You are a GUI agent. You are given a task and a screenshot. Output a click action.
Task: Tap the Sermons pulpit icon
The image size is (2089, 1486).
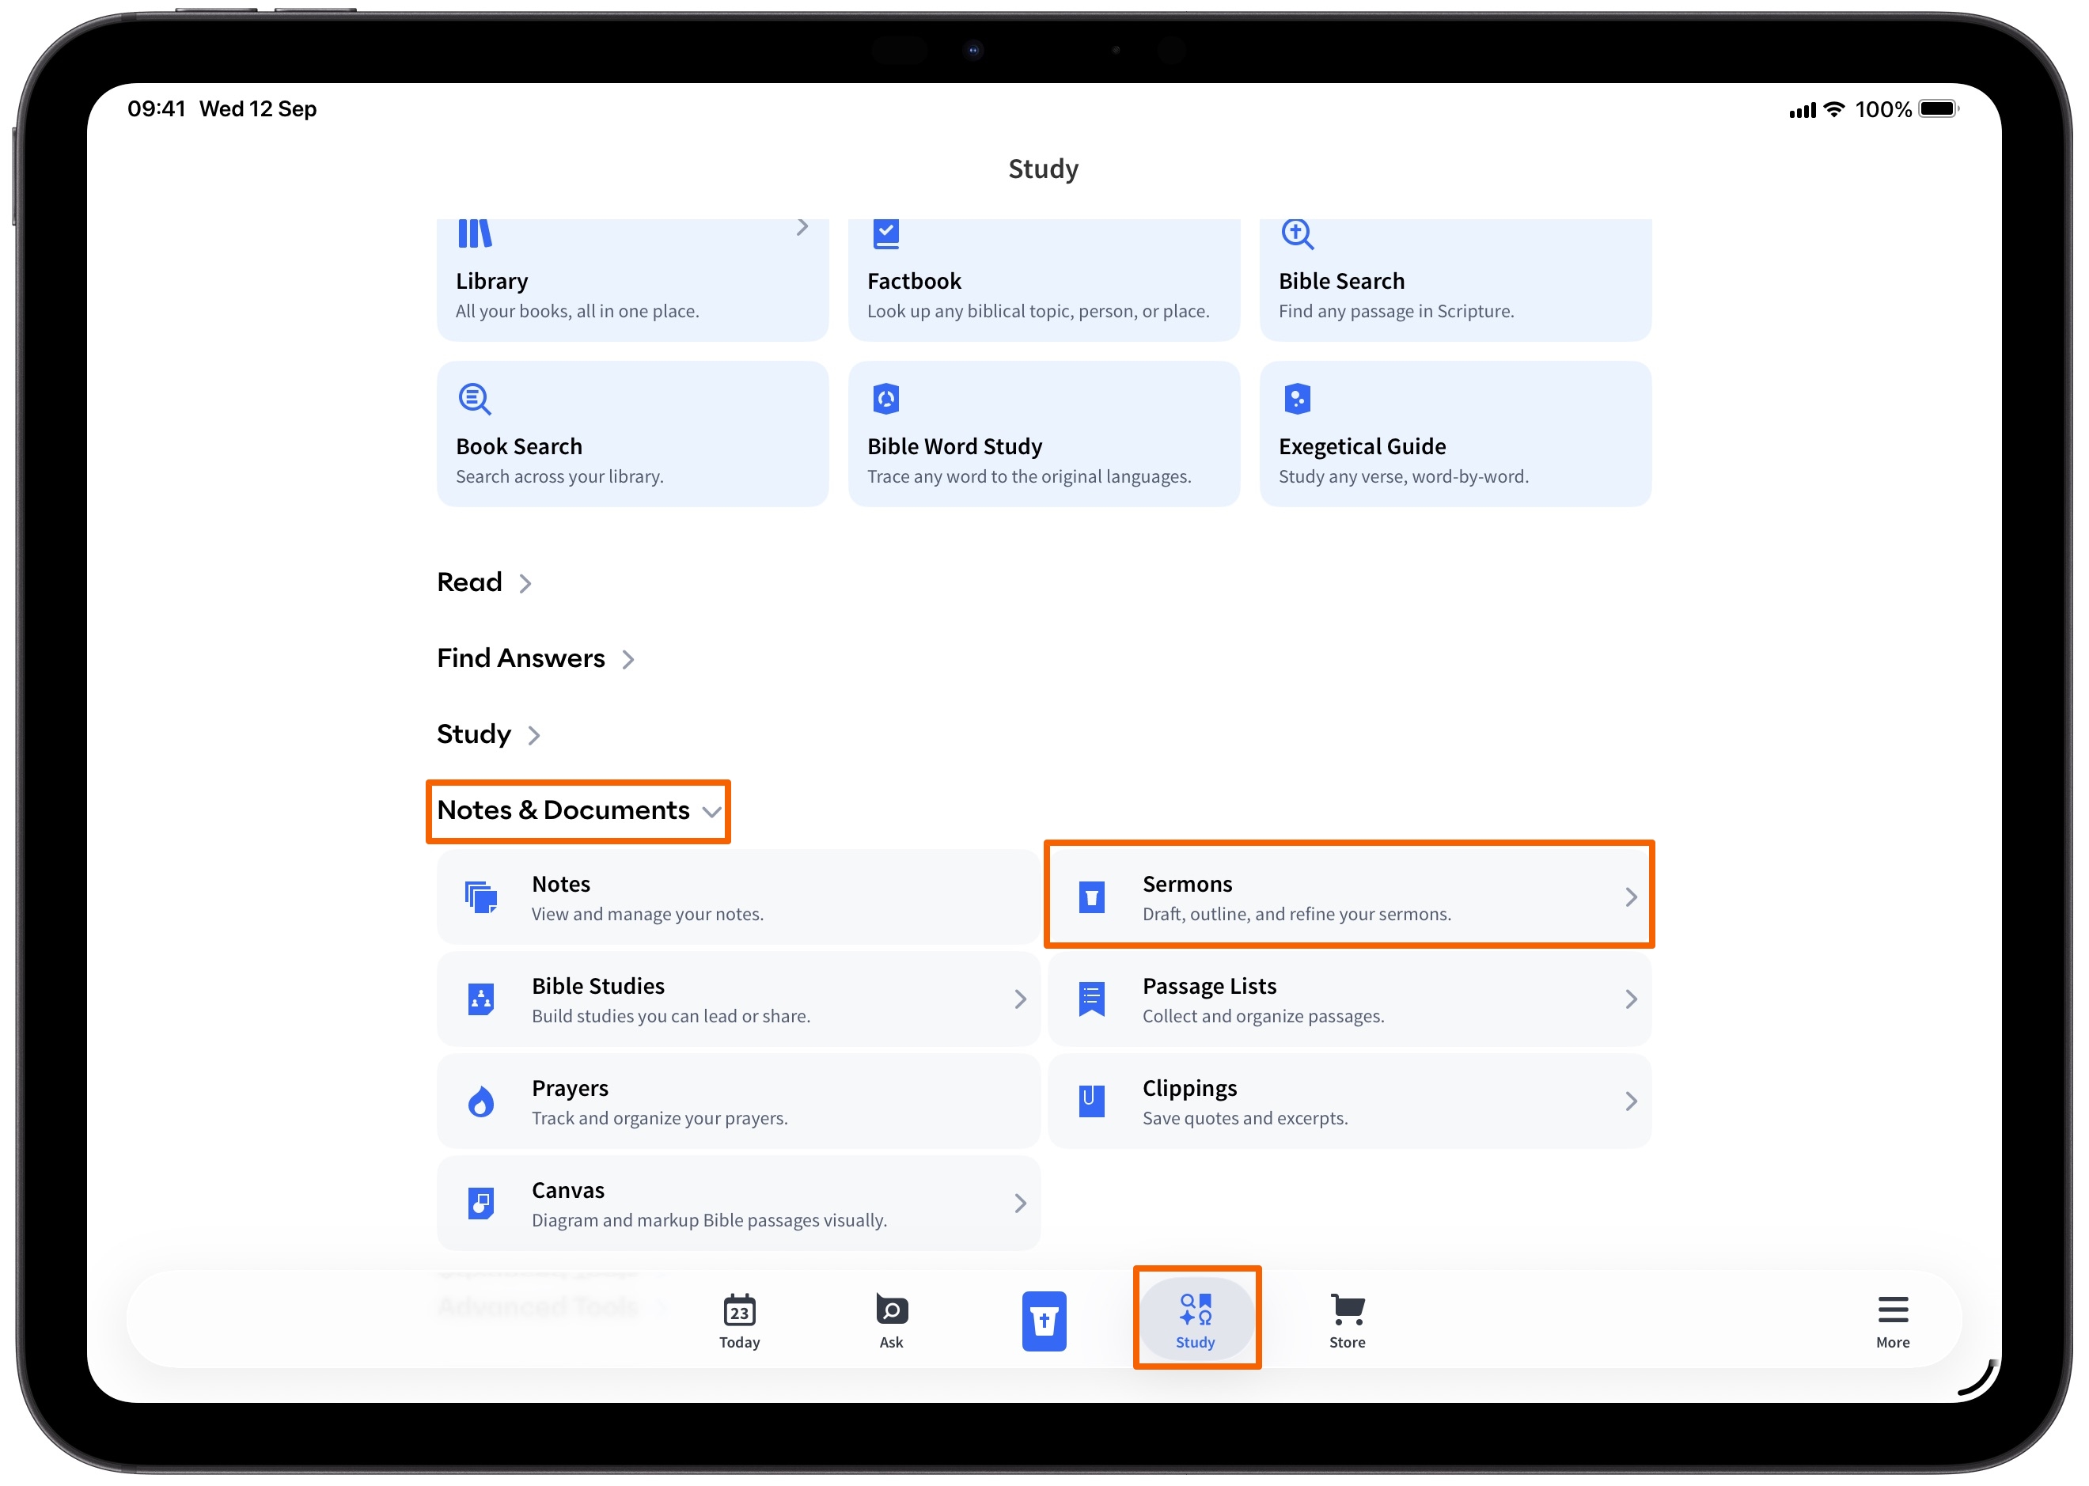point(1092,897)
